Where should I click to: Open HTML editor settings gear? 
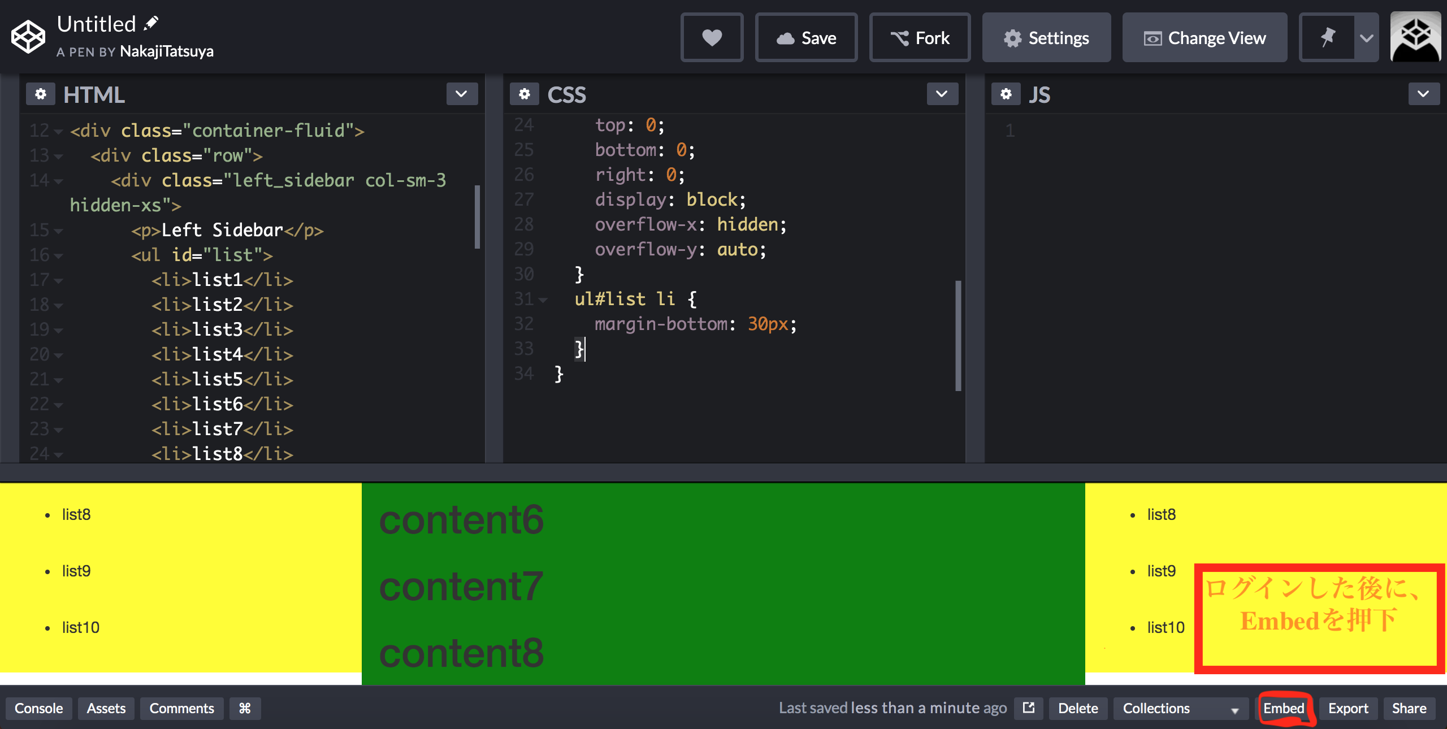click(41, 94)
